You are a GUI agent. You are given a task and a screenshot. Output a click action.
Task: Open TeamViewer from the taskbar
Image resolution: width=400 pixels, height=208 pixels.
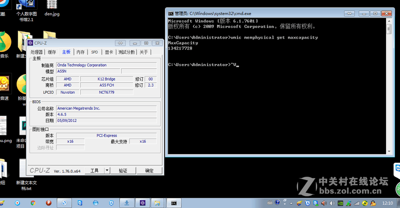point(80,203)
